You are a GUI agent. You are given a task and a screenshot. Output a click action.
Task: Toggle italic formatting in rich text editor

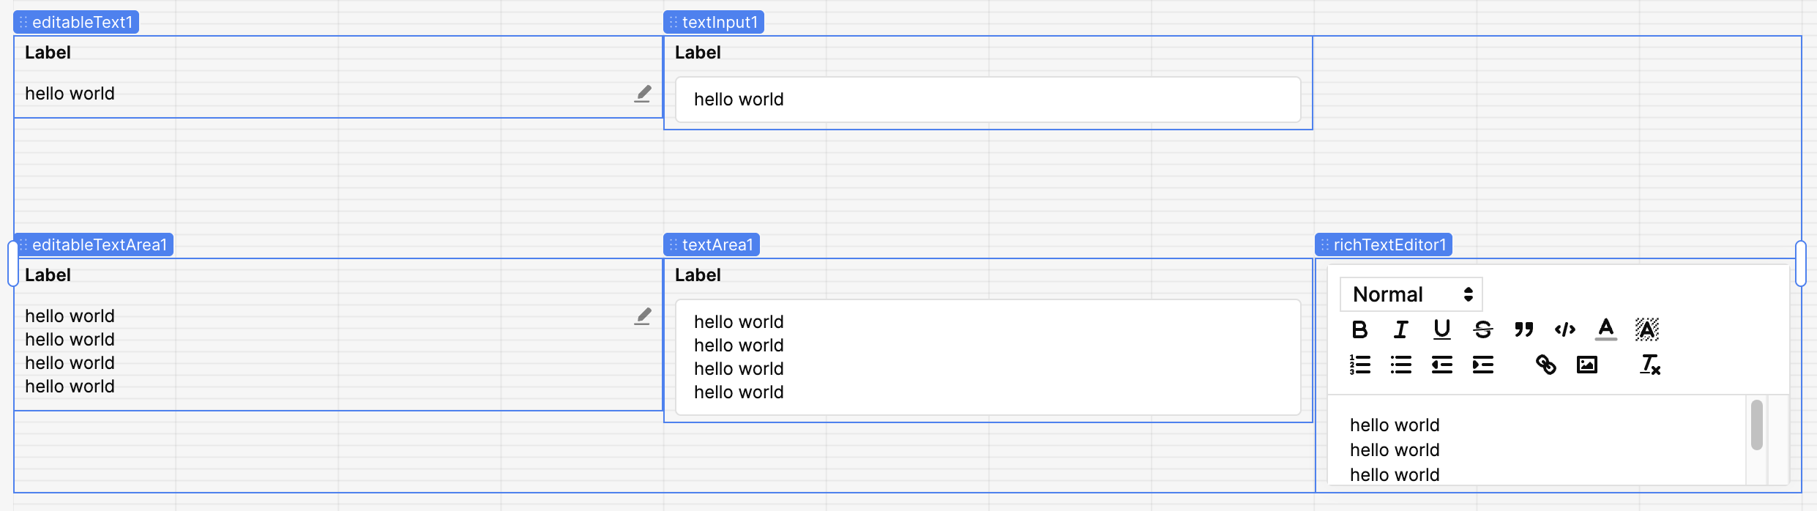(x=1400, y=329)
